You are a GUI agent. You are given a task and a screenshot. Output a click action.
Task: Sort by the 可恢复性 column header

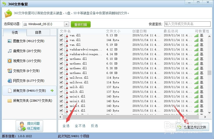pyautogui.click(x=202, y=31)
